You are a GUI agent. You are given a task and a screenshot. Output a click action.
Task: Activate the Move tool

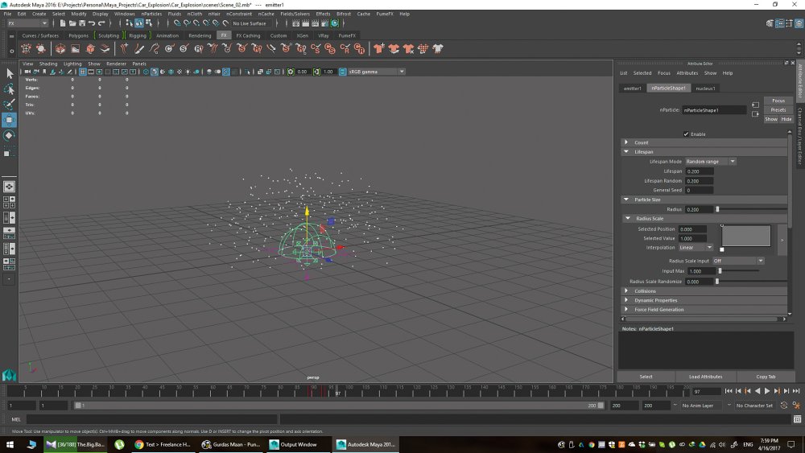pos(9,120)
